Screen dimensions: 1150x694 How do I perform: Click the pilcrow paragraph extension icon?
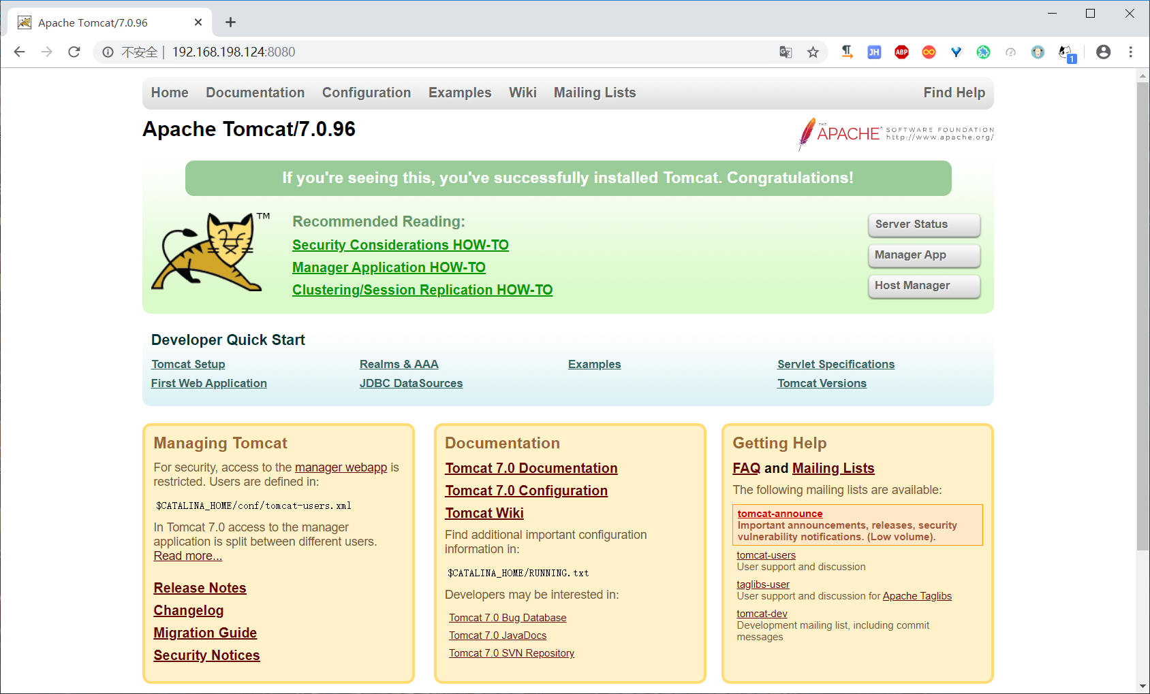tap(847, 52)
